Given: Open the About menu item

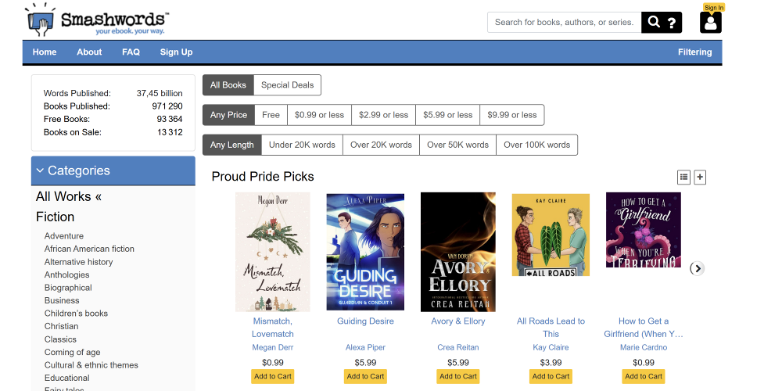Looking at the screenshot, I should [89, 52].
